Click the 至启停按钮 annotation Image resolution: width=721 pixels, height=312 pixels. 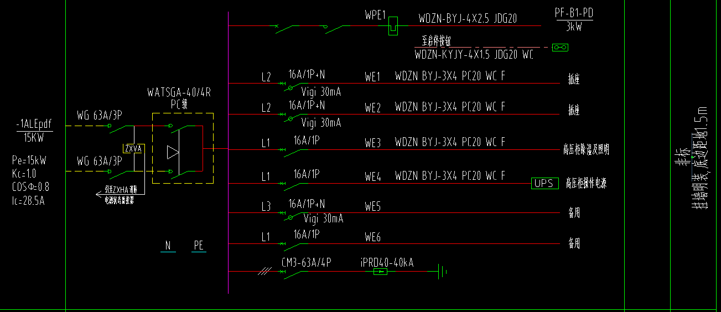pos(437,42)
